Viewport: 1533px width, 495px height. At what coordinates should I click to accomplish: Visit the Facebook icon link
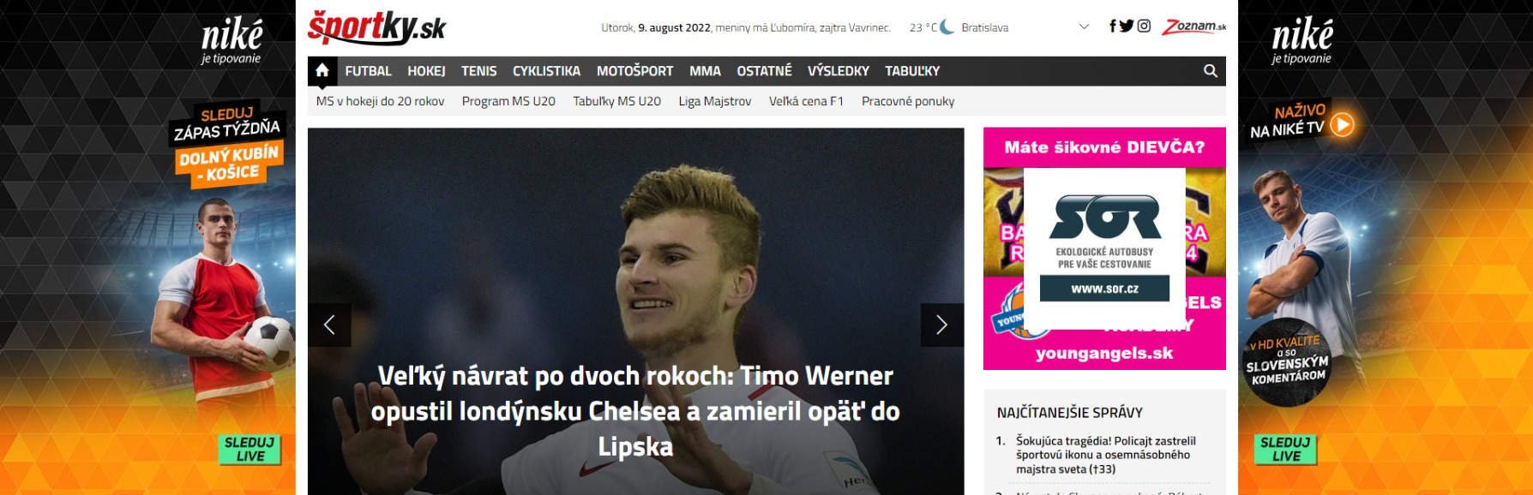click(x=1113, y=27)
